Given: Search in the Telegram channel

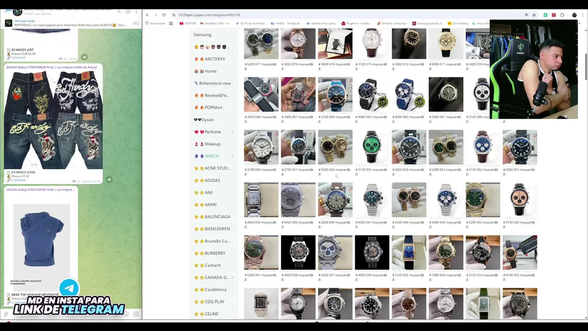Looking at the screenshot, I should 119,11.
